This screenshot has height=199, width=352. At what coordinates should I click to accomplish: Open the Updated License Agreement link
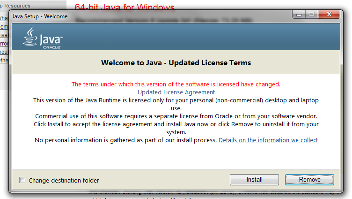[176, 92]
